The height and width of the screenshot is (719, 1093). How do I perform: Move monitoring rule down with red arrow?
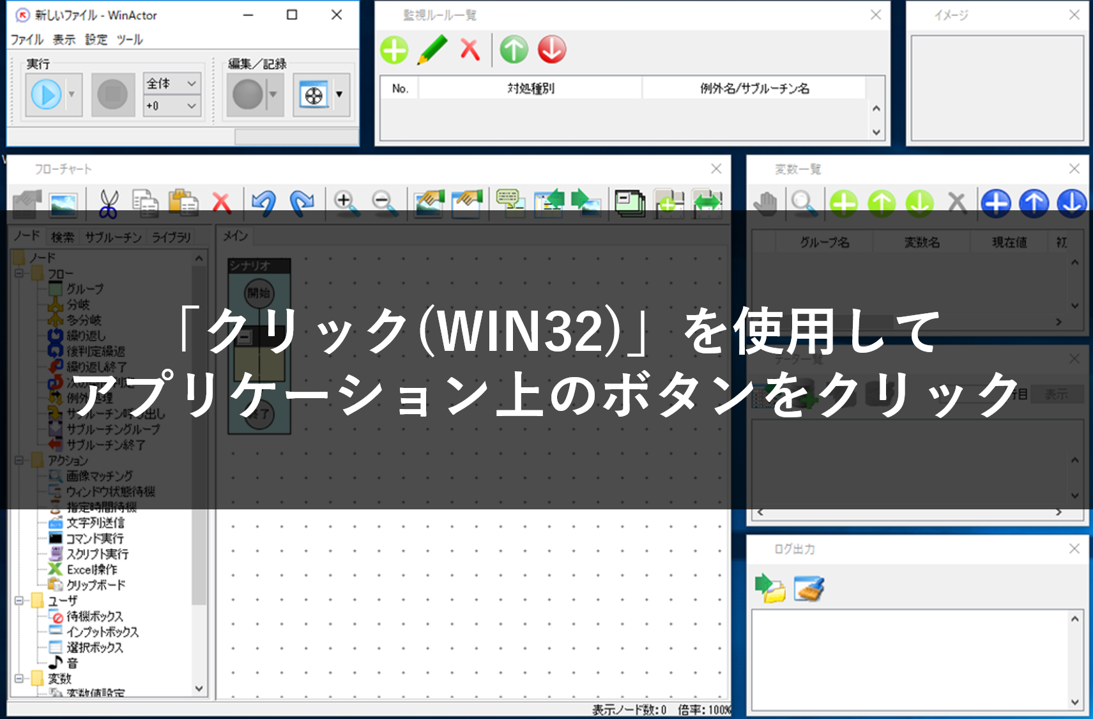(x=552, y=50)
